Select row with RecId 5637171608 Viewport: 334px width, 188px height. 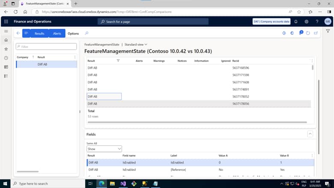pos(199,82)
